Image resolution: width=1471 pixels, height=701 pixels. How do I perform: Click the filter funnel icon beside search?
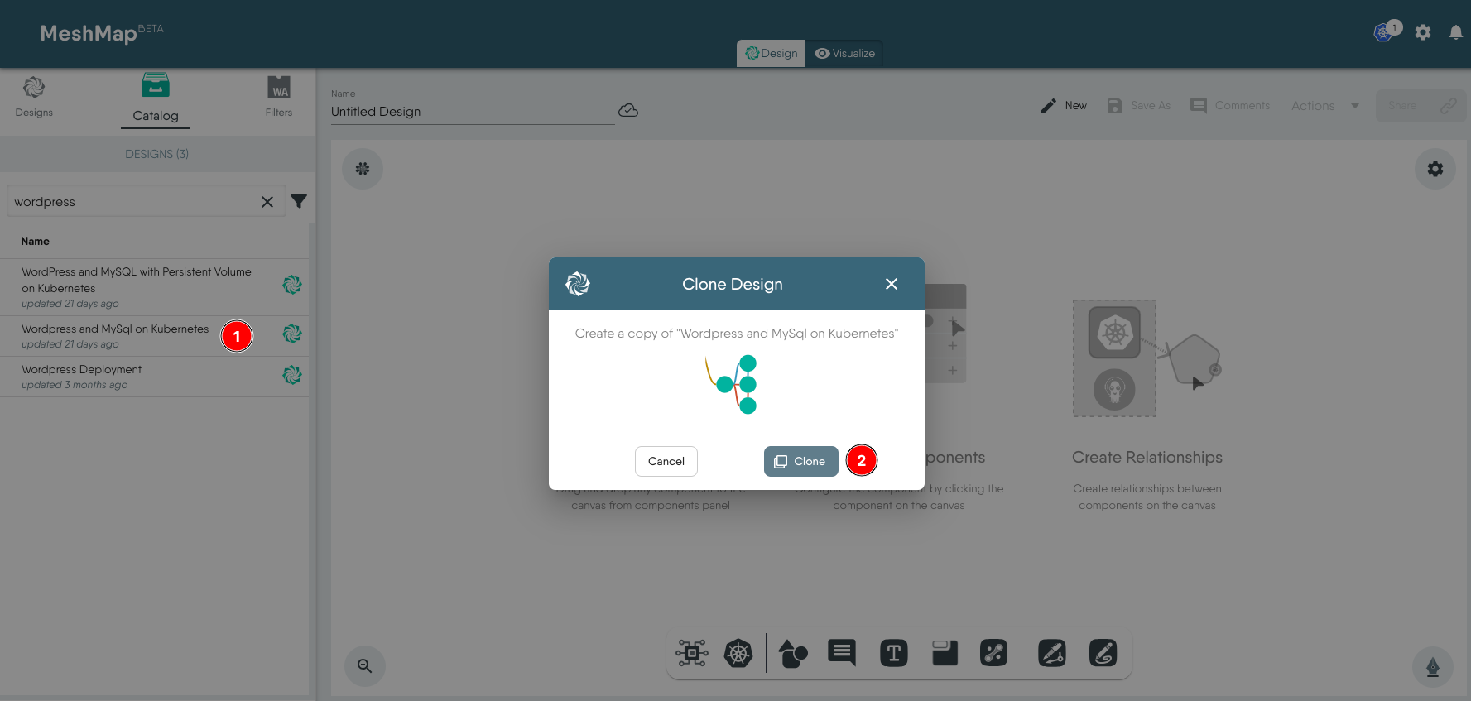click(x=299, y=201)
